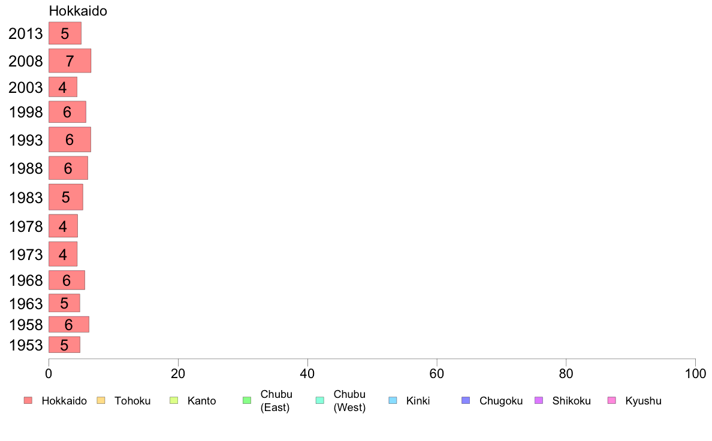This screenshot has width=712, height=441.
Task: Select the Chubu (West) teal legend swatch
Action: (x=319, y=400)
